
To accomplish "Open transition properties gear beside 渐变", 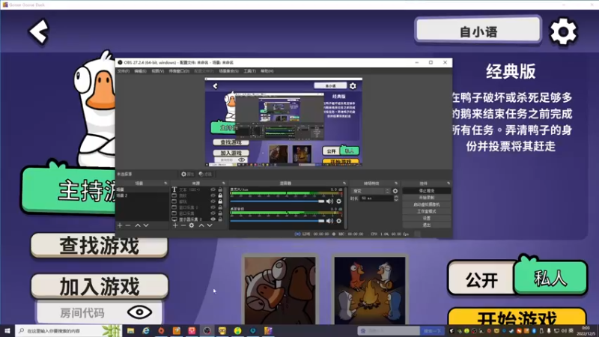I will point(395,191).
